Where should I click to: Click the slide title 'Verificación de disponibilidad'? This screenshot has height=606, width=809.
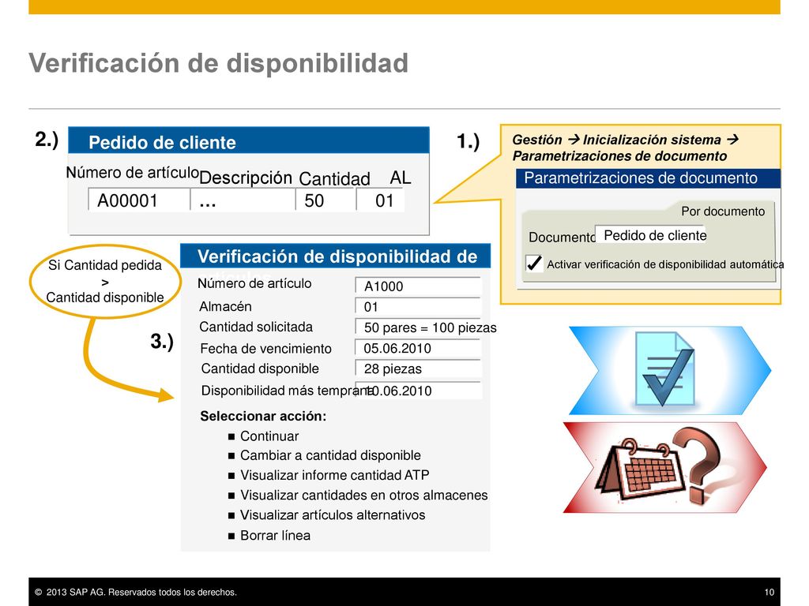[x=219, y=63]
